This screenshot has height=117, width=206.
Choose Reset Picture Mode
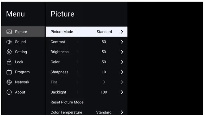[67, 102]
